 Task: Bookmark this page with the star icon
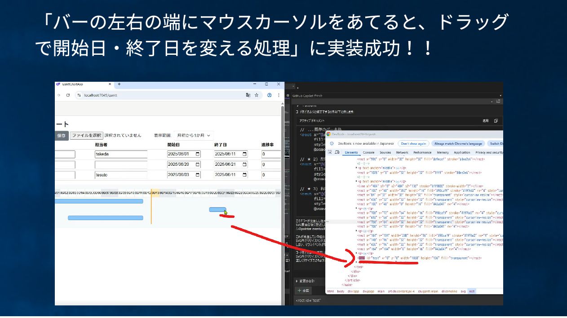coord(257,95)
